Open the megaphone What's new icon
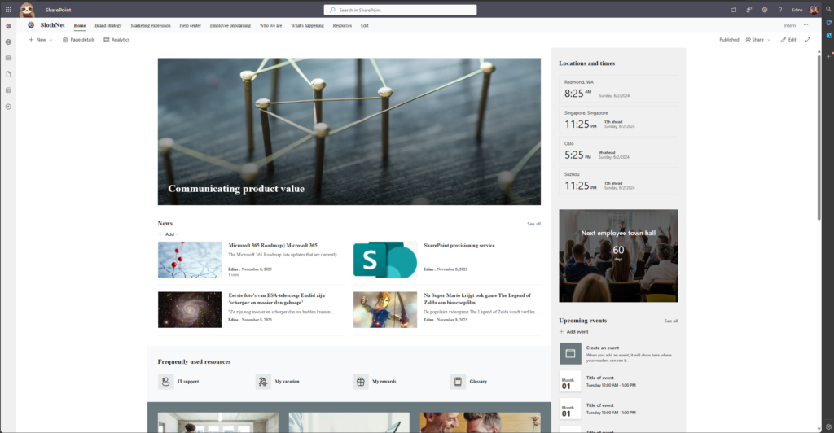834x433 pixels. tap(734, 10)
